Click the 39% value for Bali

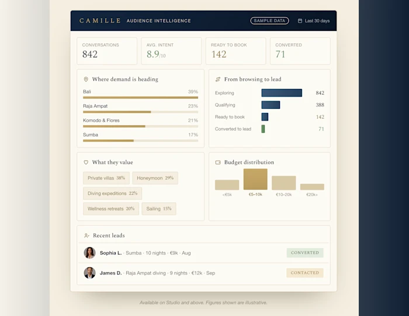click(x=193, y=92)
